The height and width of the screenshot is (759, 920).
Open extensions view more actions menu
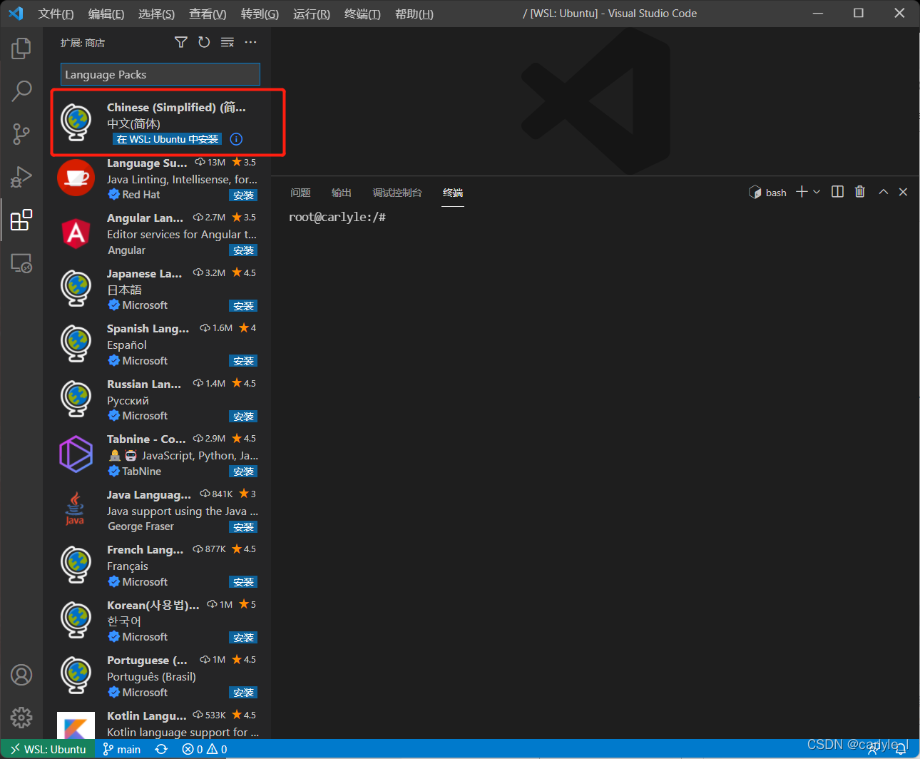tap(250, 42)
